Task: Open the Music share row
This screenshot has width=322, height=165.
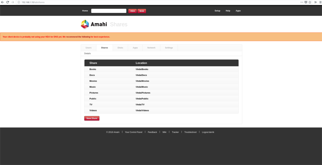Action: 161,87
